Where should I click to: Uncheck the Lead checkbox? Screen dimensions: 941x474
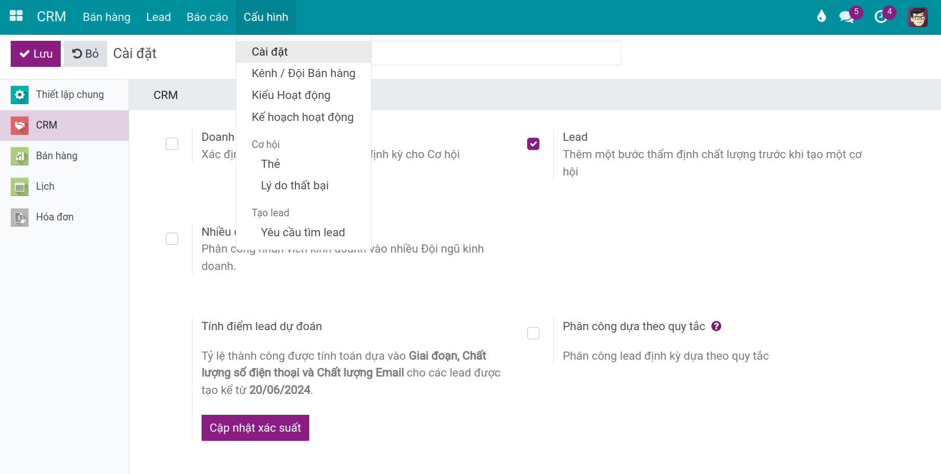point(533,144)
